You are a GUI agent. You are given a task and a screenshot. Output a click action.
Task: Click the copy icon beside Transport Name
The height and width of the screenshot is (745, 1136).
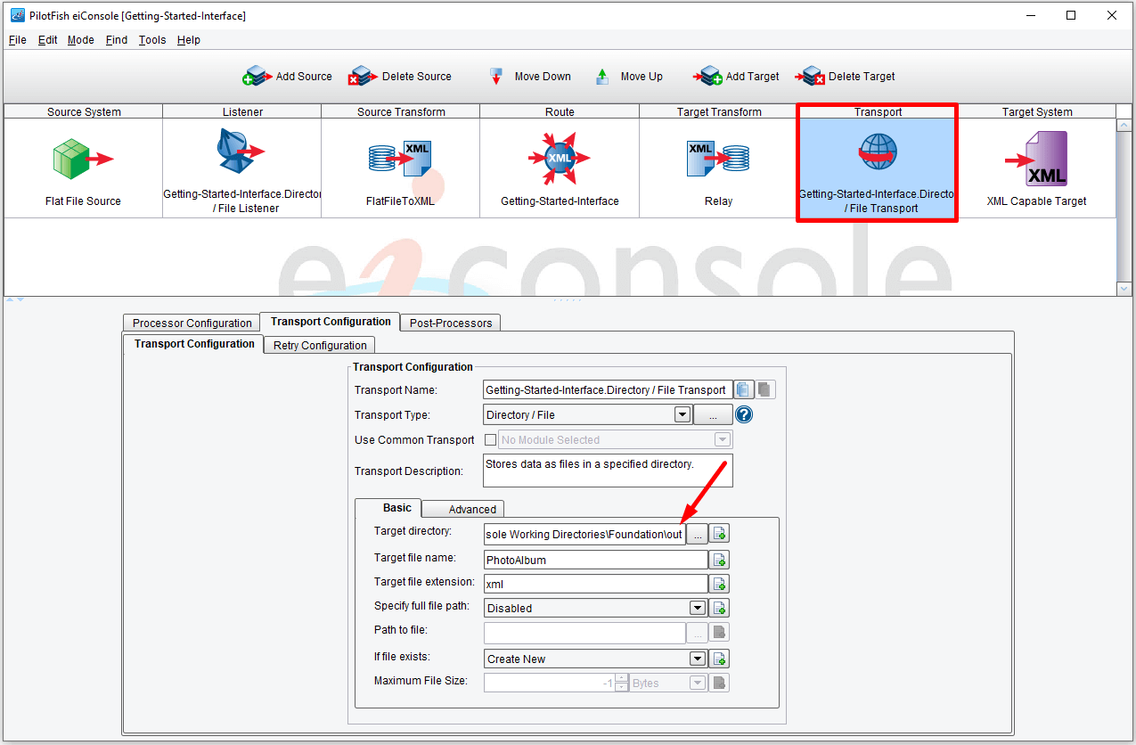(x=744, y=389)
